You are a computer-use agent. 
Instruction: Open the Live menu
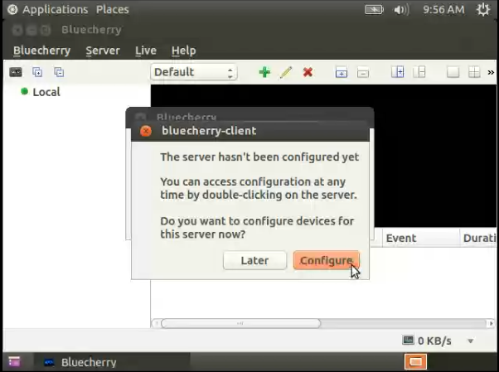click(x=146, y=51)
